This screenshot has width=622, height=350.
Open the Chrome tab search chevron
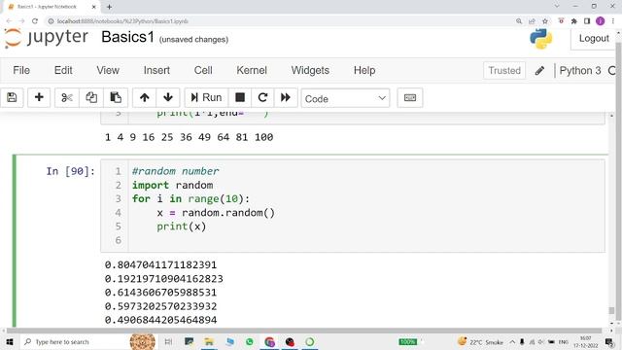tap(557, 7)
